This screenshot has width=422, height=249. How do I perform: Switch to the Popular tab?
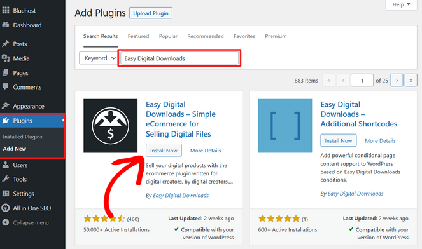pyautogui.click(x=168, y=36)
